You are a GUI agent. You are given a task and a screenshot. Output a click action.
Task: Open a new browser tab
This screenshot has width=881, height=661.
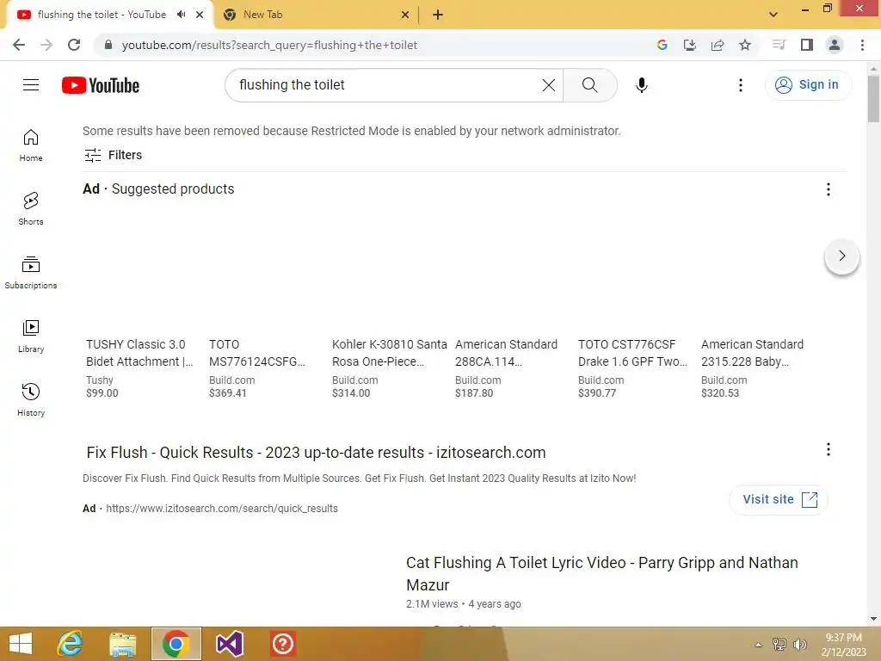tap(438, 15)
